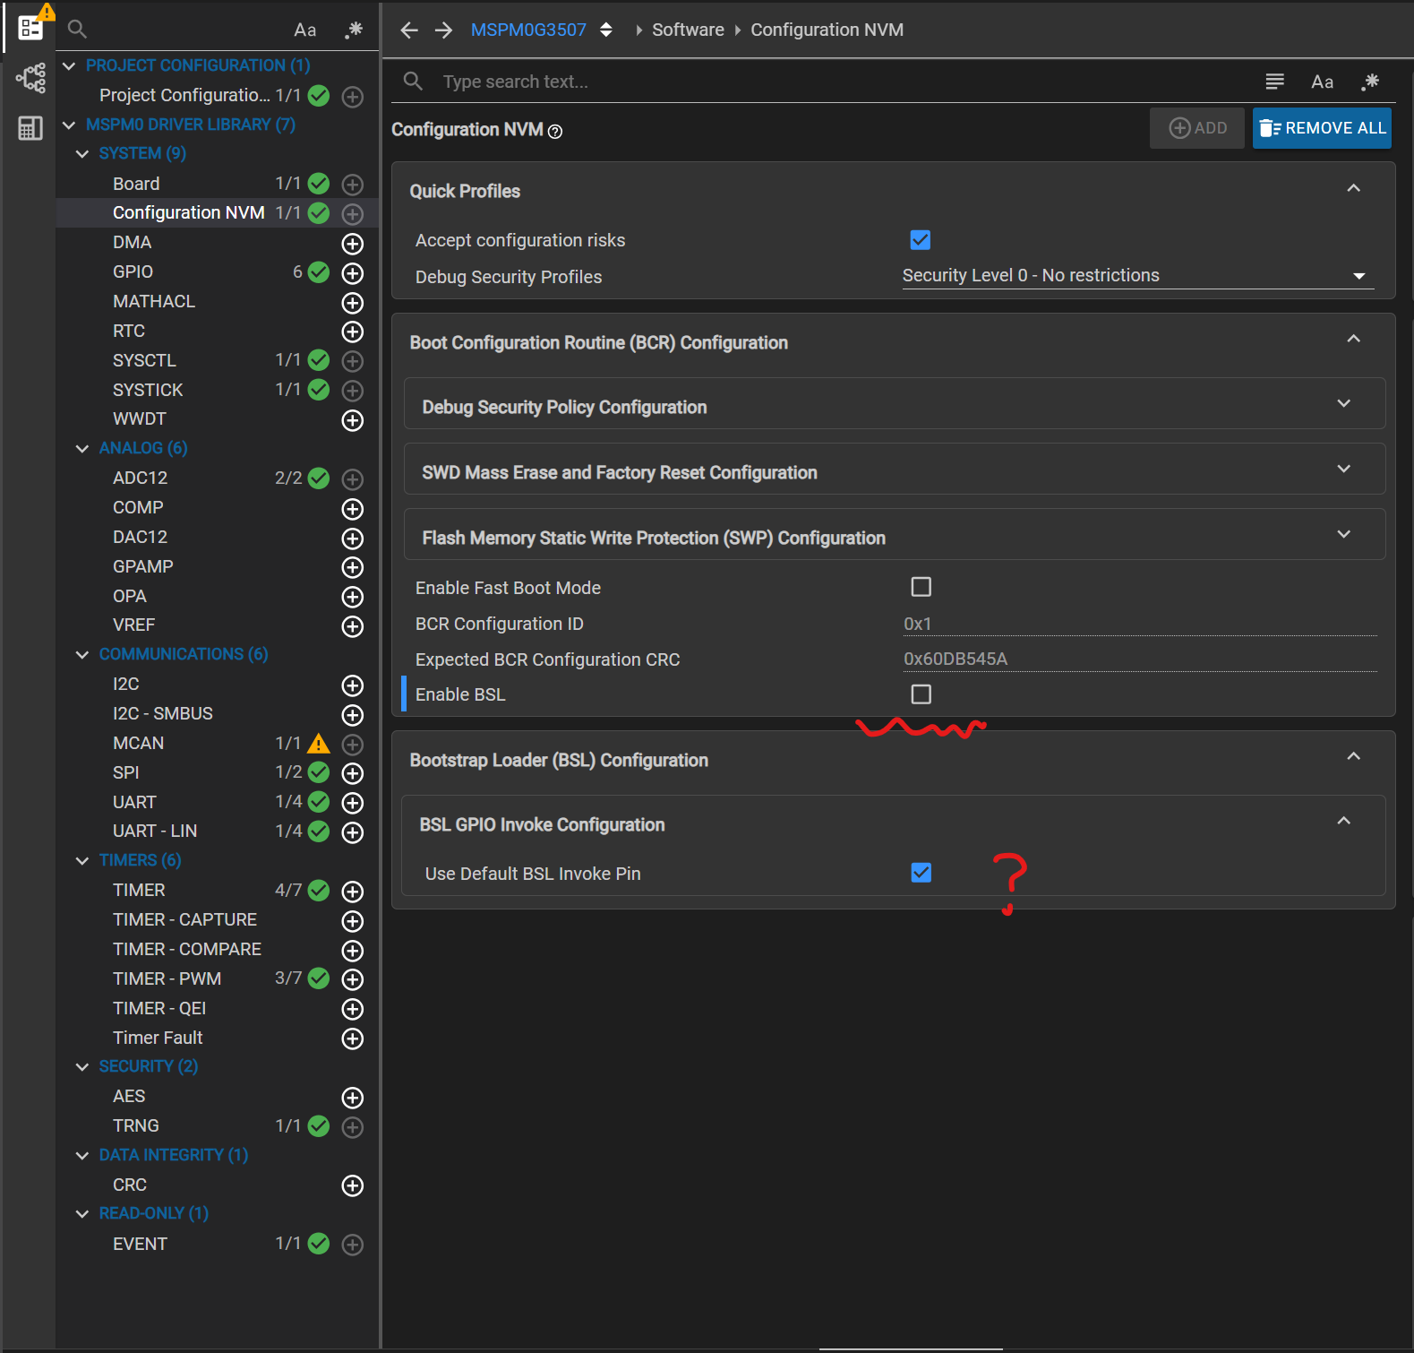Viewport: 1414px width, 1353px height.
Task: Uncheck Use Default BSL Invoke Pin
Action: tap(921, 873)
